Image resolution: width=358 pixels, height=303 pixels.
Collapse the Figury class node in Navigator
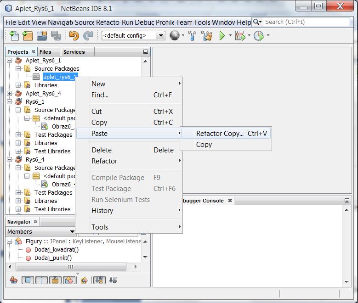[9, 241]
